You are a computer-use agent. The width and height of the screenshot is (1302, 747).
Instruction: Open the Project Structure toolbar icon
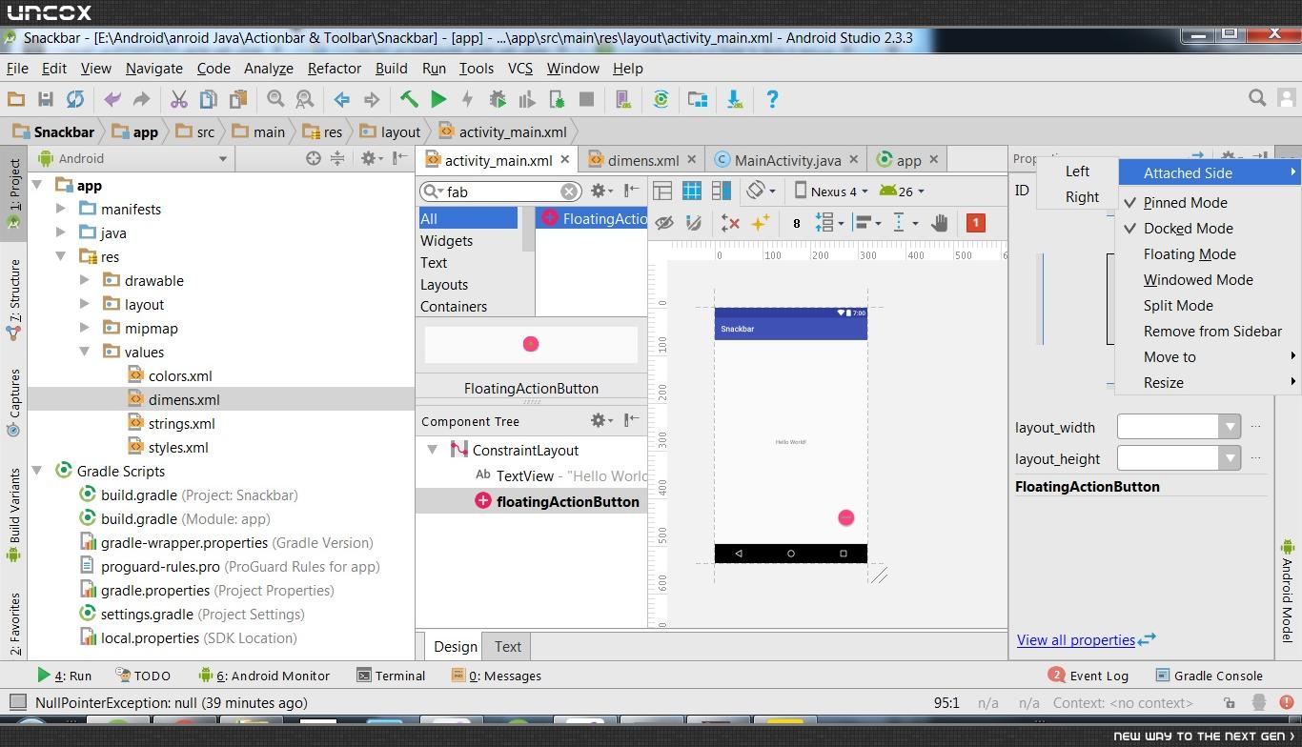coord(698,99)
